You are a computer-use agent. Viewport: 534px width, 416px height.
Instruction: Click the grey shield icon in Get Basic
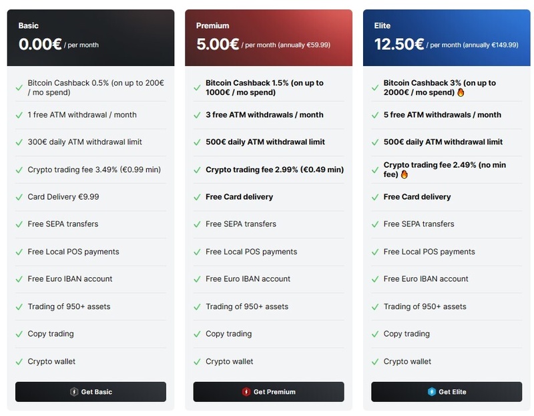tap(74, 392)
